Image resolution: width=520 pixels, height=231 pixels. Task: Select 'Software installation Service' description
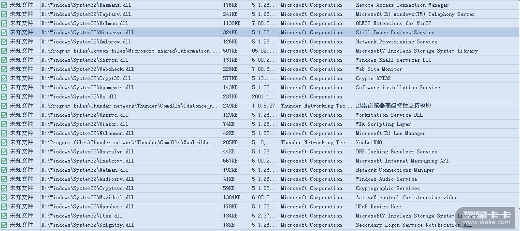click(398, 87)
